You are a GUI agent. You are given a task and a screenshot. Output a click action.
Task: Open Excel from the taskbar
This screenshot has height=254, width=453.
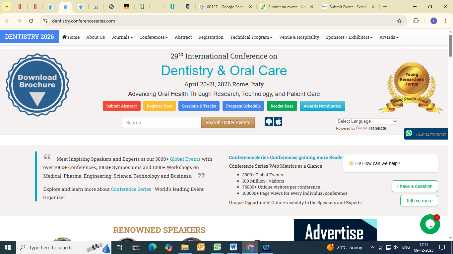point(217,247)
